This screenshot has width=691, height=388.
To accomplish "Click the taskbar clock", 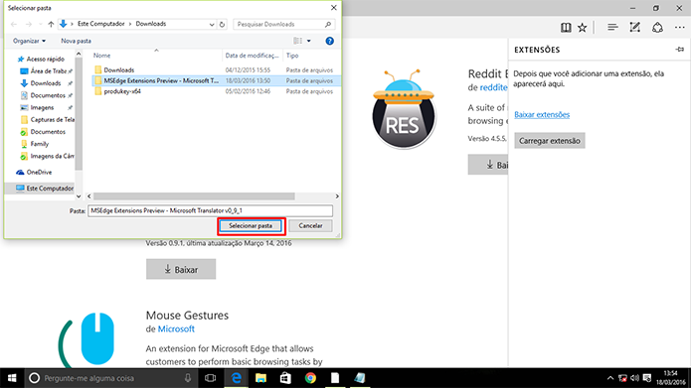I will tap(670, 378).
